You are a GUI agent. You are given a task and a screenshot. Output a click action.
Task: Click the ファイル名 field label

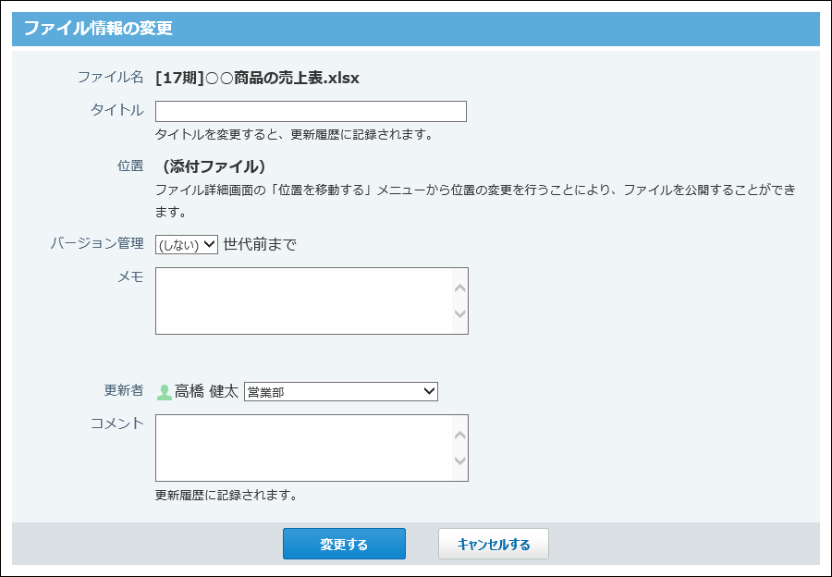pyautogui.click(x=110, y=78)
